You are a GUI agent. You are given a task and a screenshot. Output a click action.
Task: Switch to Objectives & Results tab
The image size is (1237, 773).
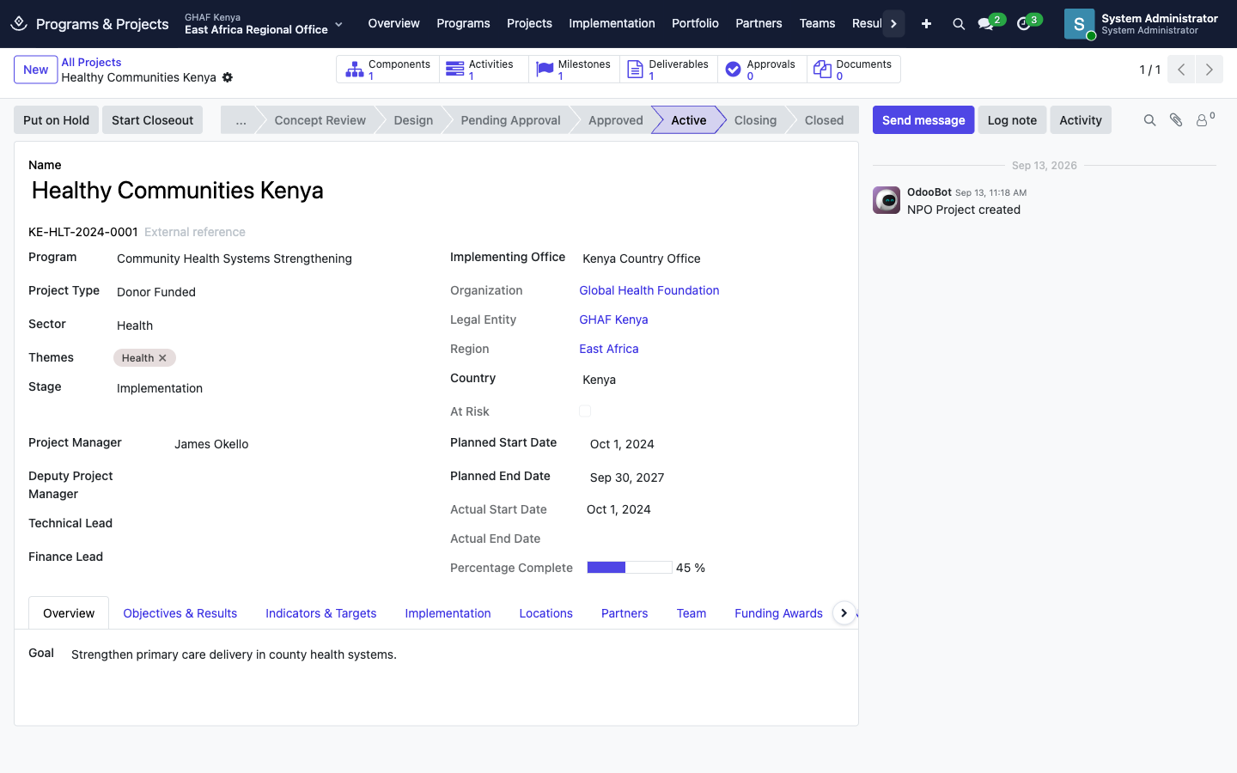point(180,613)
